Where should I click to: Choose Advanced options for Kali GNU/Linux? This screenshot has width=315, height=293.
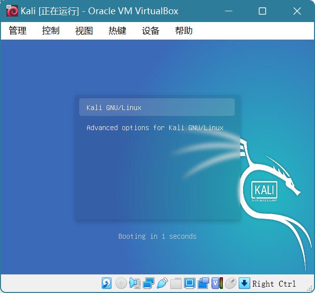(x=155, y=128)
